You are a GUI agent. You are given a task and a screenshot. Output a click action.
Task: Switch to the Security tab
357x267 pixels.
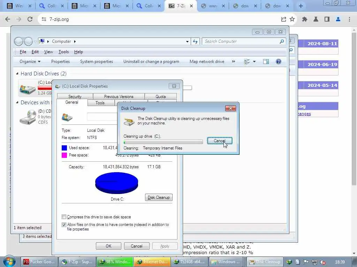pyautogui.click(x=75, y=97)
